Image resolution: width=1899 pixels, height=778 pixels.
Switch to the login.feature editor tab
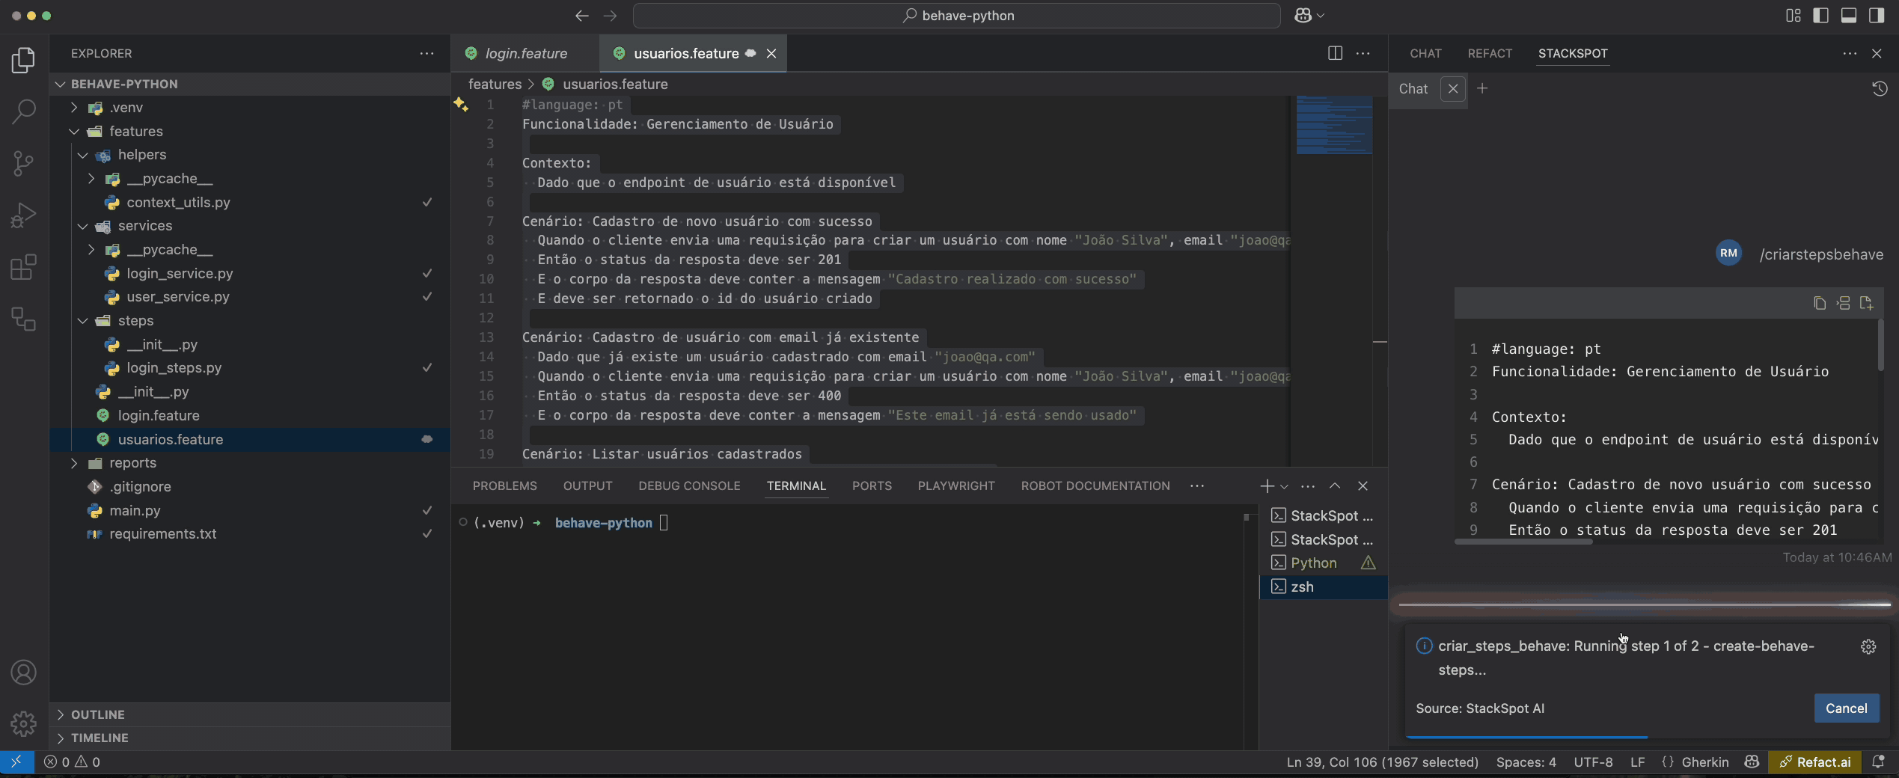pos(526,53)
